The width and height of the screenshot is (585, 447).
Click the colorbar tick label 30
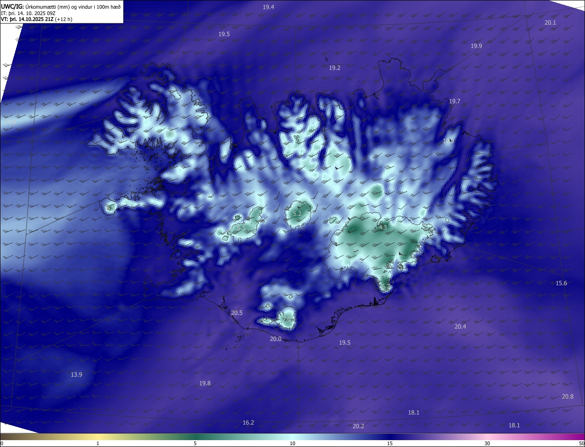pyautogui.click(x=487, y=443)
